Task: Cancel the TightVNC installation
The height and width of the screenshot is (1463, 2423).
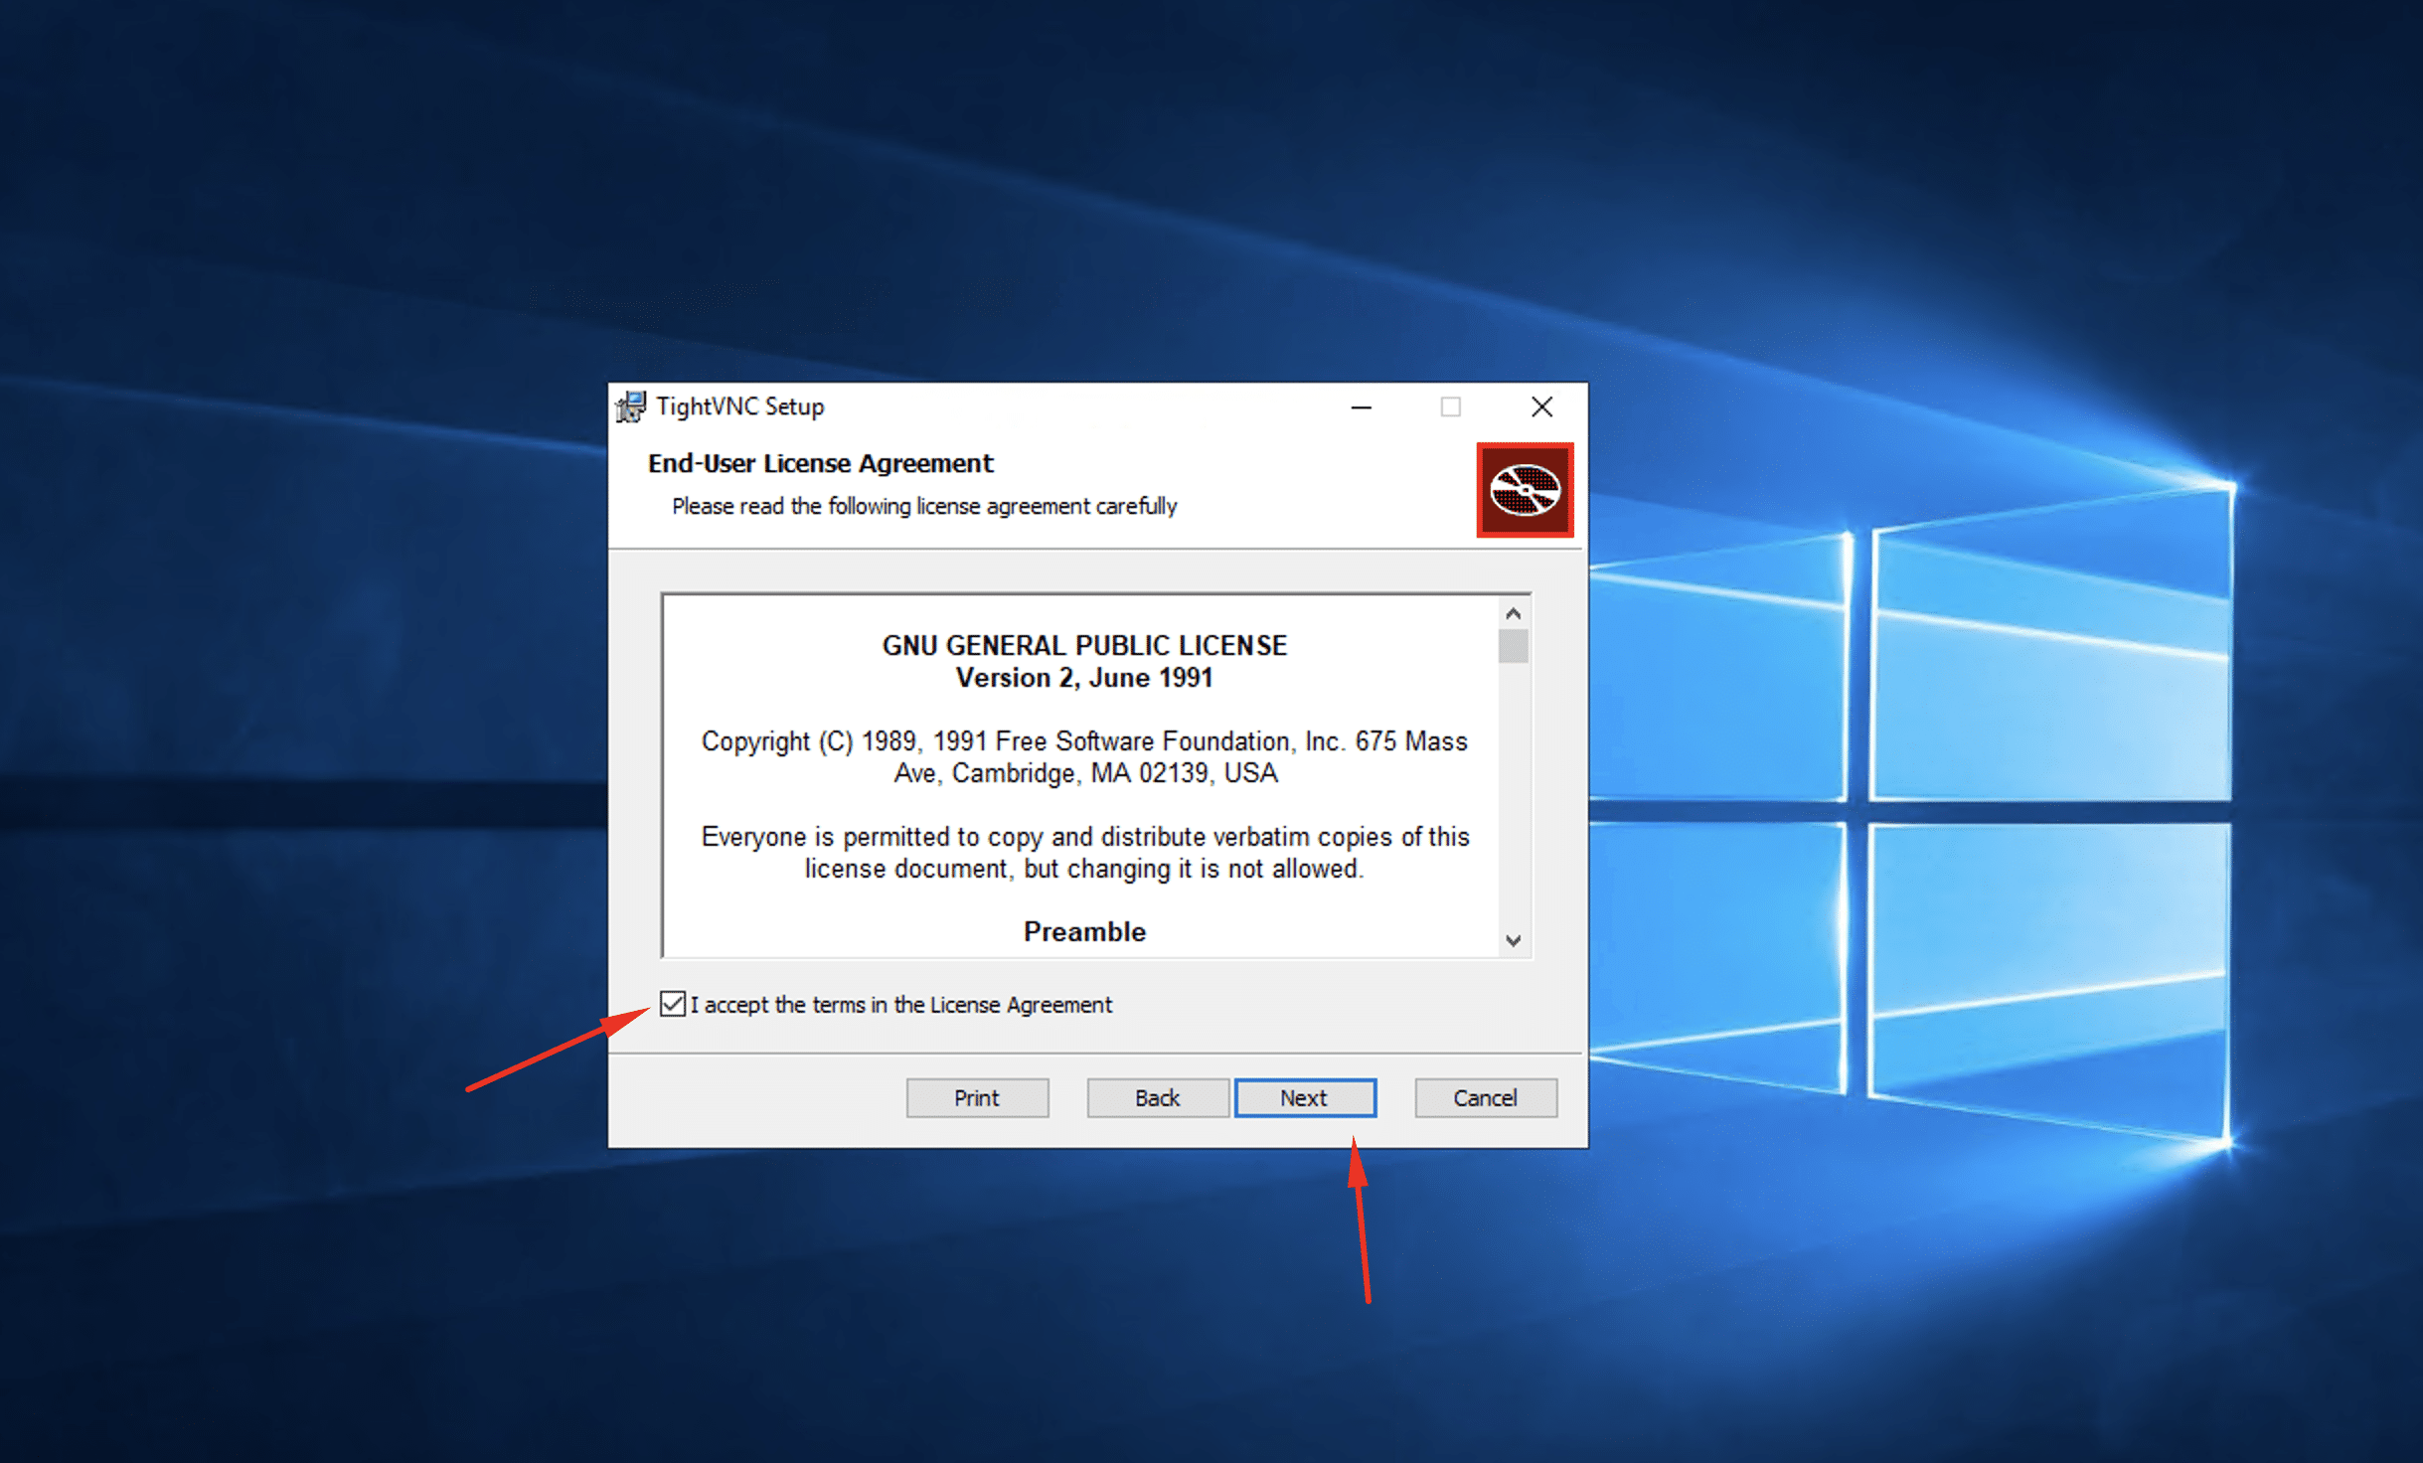Action: coord(1485,1097)
